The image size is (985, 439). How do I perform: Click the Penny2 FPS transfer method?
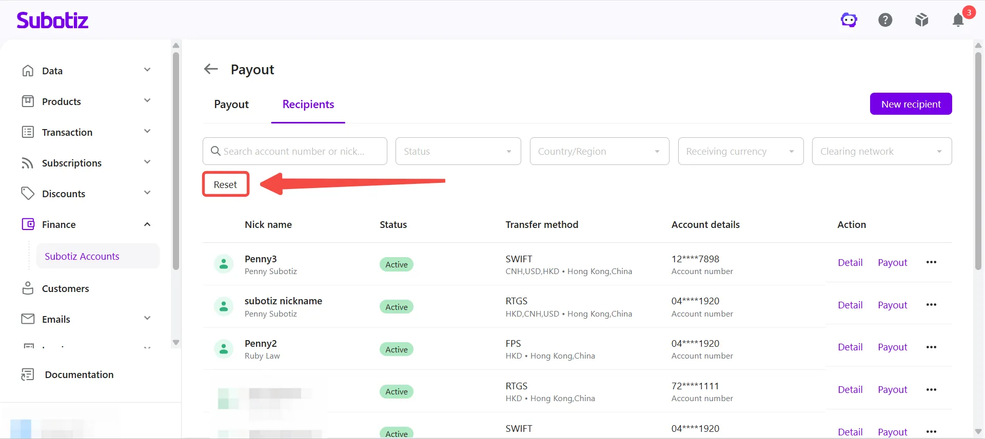click(x=513, y=344)
